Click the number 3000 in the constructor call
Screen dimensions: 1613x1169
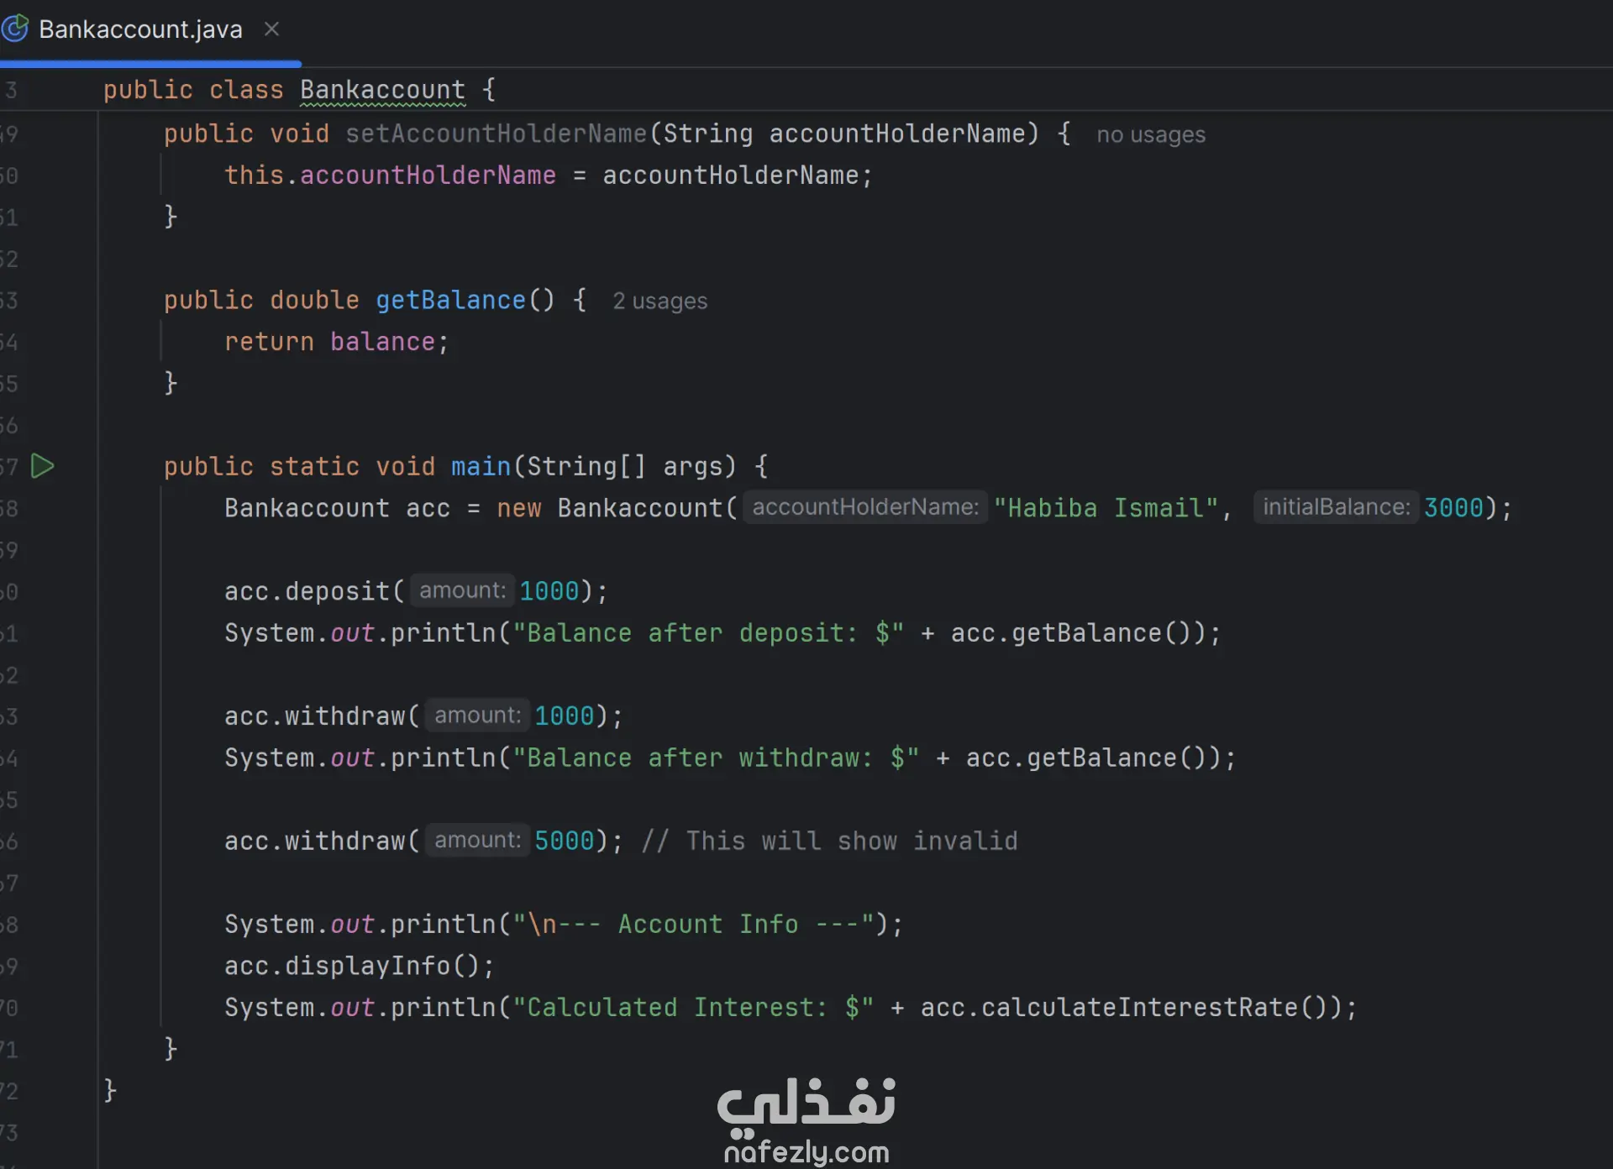pyautogui.click(x=1453, y=508)
